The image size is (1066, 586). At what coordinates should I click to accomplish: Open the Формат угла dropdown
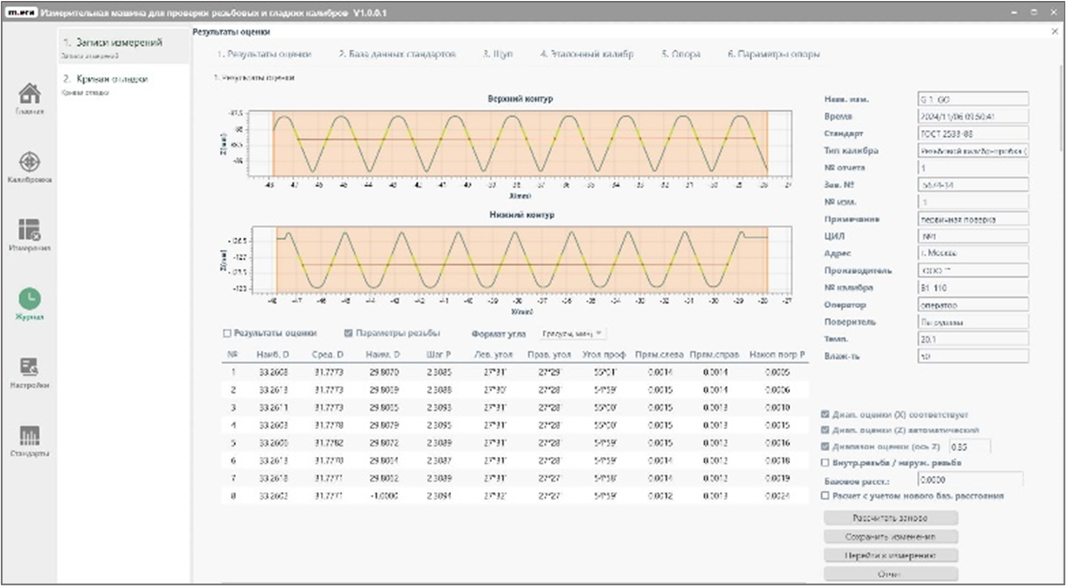pyautogui.click(x=572, y=333)
